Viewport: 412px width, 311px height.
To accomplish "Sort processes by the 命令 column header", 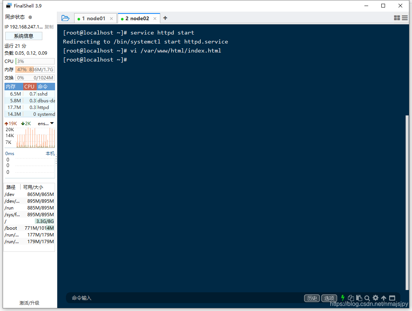I will [x=46, y=87].
